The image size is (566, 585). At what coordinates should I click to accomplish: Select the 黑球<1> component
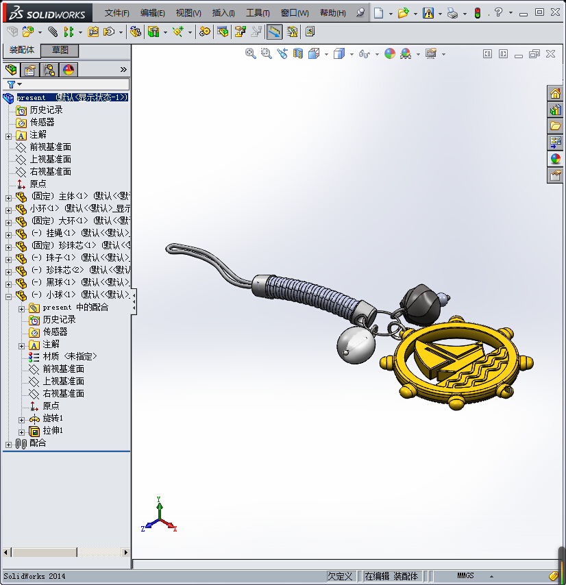[x=81, y=282]
